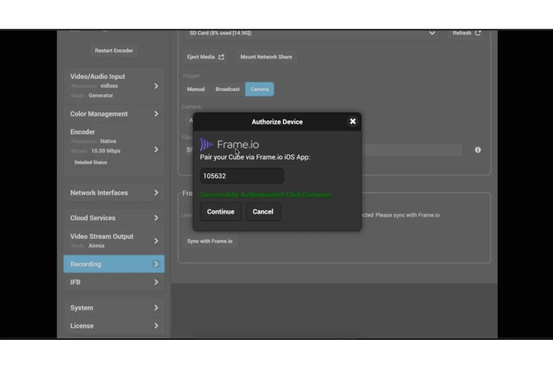Image resolution: width=553 pixels, height=369 pixels.
Task: Open the Video/Audio Input section
Action: click(114, 86)
